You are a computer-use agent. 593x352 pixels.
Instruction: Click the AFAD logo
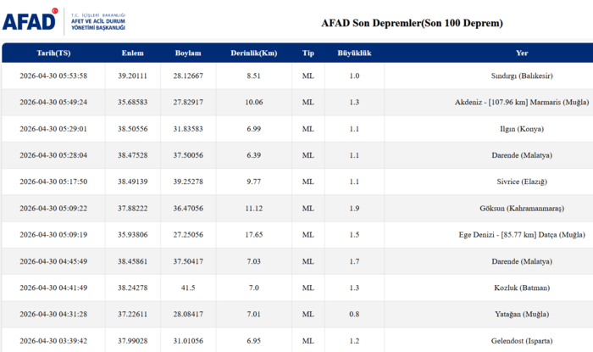64,21
